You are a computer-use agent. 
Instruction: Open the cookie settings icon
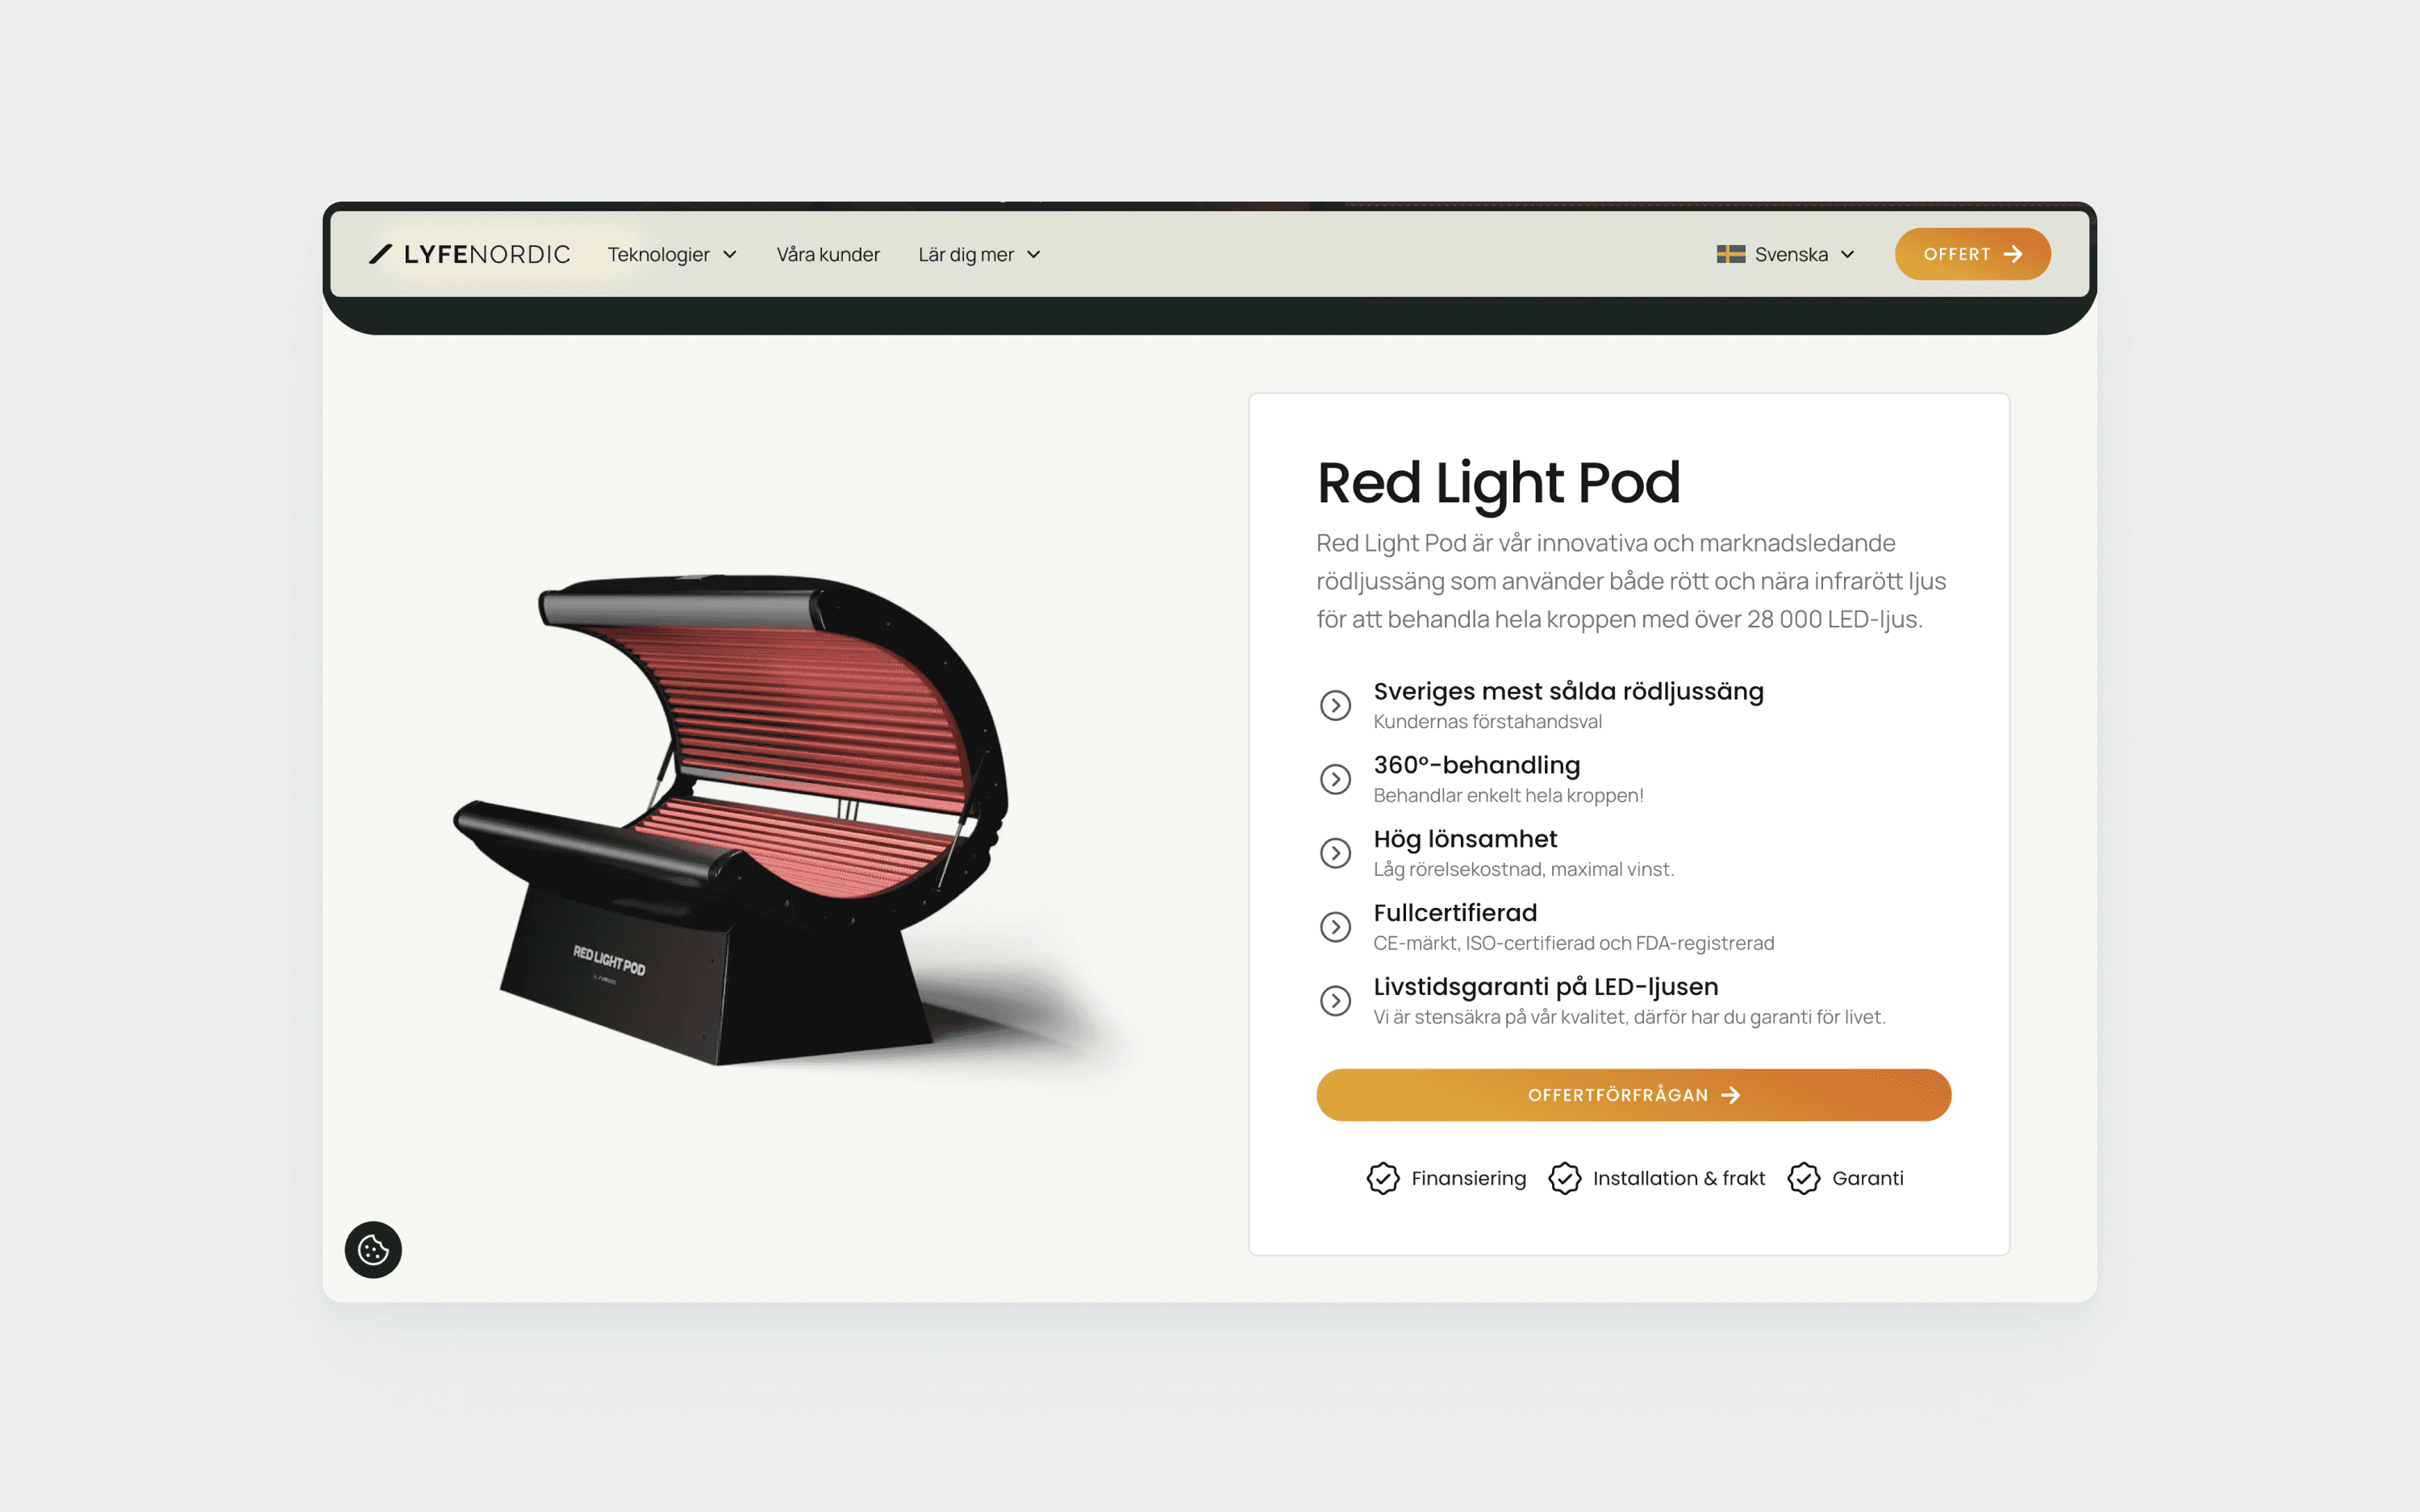coord(373,1249)
